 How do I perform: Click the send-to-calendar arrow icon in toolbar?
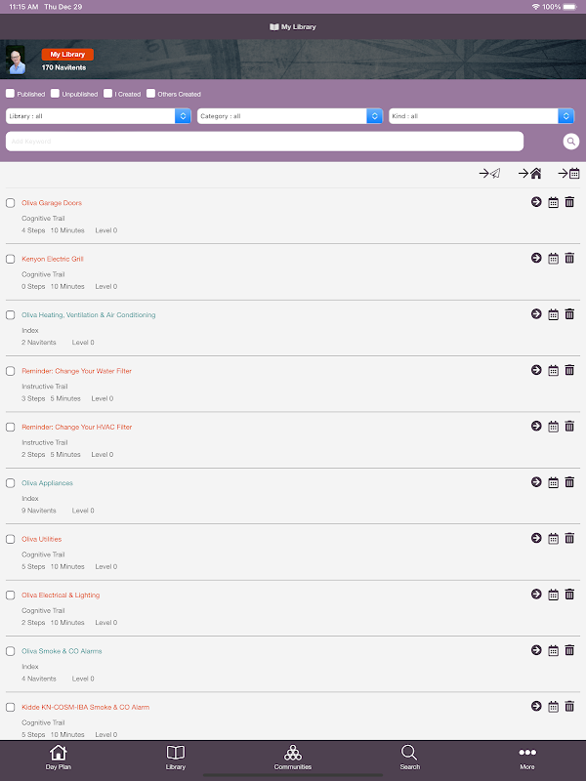[568, 174]
